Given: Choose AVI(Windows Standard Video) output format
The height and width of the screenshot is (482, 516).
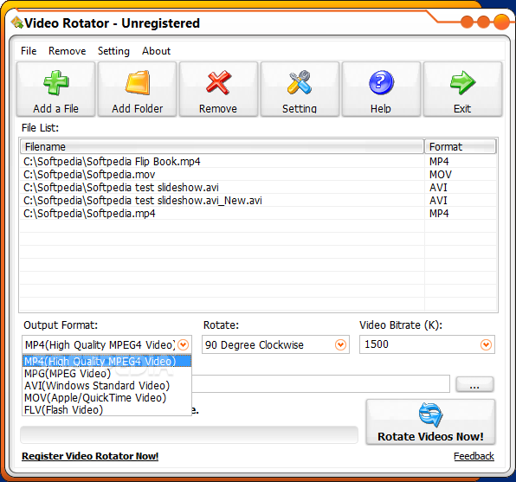Looking at the screenshot, I should click(x=107, y=386).
